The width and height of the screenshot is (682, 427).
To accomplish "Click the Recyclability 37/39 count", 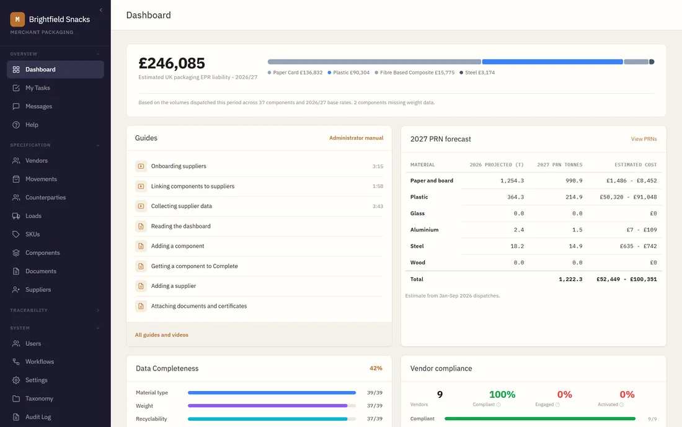I will pos(374,419).
